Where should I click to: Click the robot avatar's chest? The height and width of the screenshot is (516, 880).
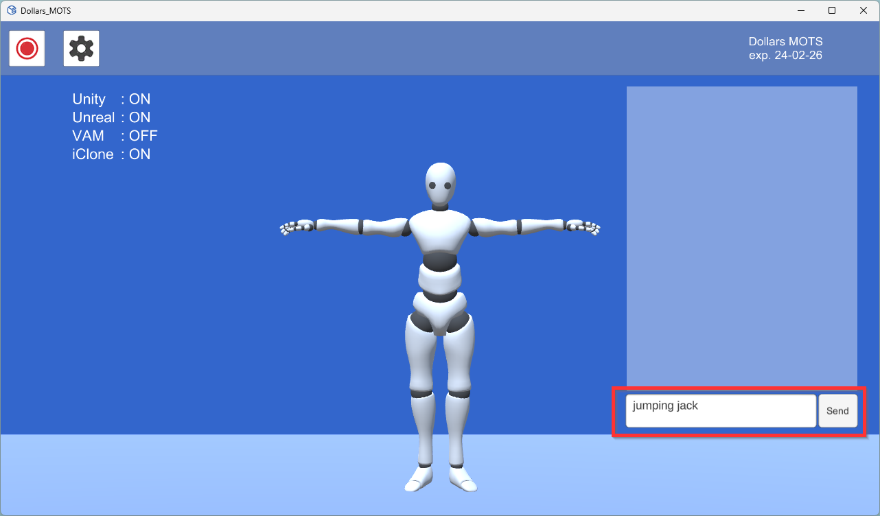440,230
